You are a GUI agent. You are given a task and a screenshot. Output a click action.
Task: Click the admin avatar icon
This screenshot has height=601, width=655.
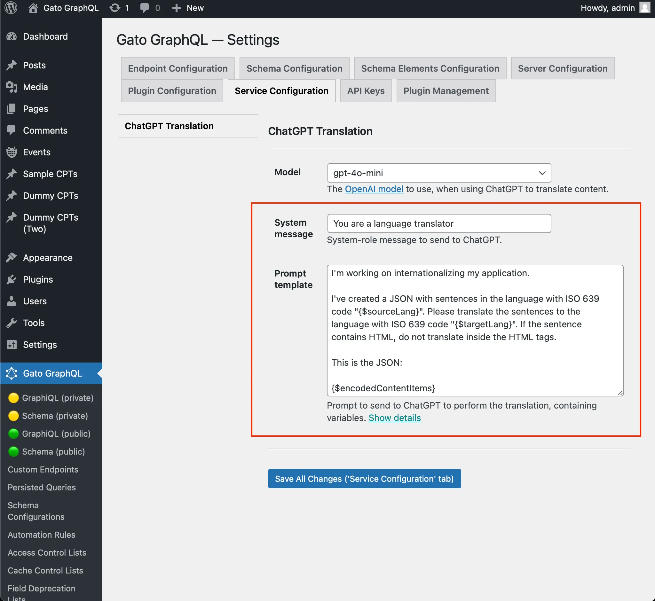pos(644,8)
